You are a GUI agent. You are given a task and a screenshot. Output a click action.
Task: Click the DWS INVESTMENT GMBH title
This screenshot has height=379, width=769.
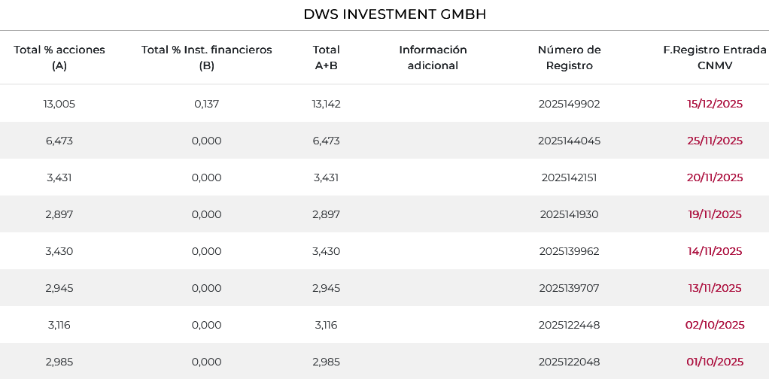[384, 15]
